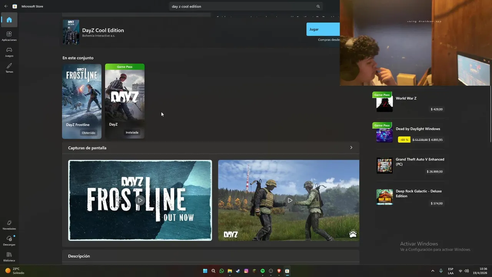The image size is (492, 277).
Task: Open the weather widget 23°C Soleado
Action: point(15,271)
